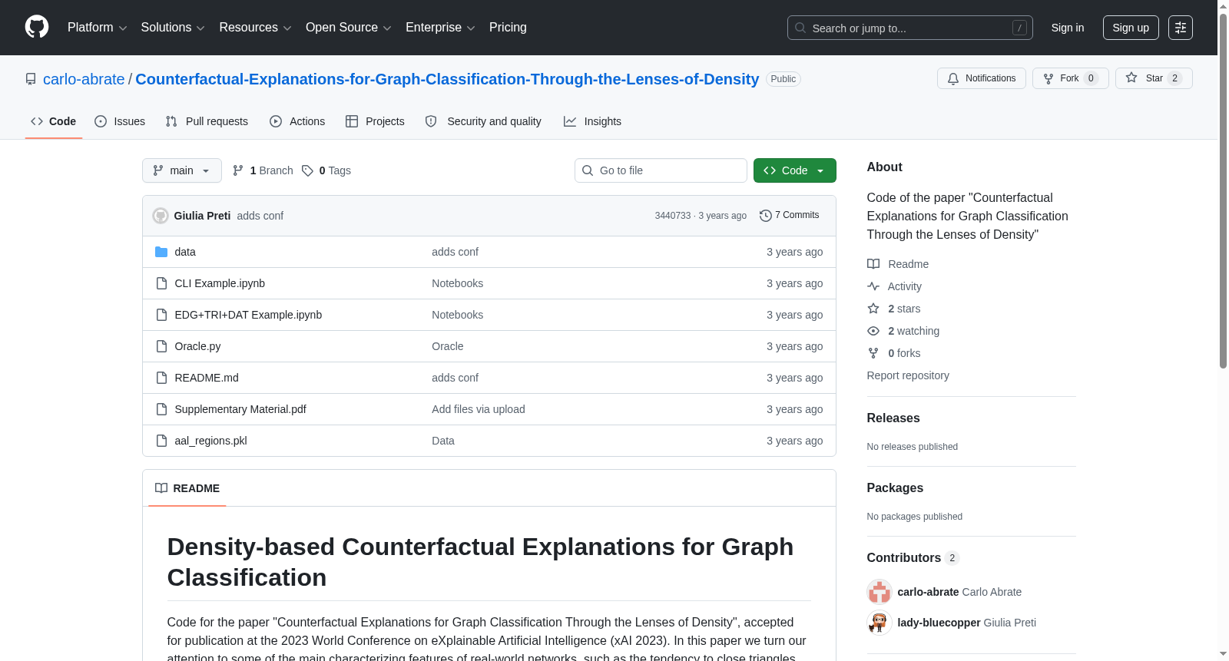Click file icon for EDG+TRI+DAT Example.ipynb
This screenshot has height=661, width=1229.
161,315
